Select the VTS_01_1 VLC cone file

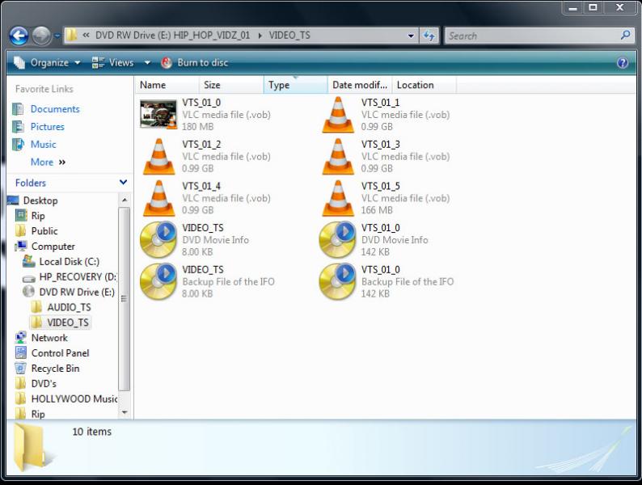click(338, 115)
